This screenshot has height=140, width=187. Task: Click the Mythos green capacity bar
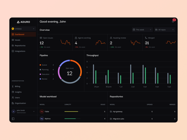point(70,119)
